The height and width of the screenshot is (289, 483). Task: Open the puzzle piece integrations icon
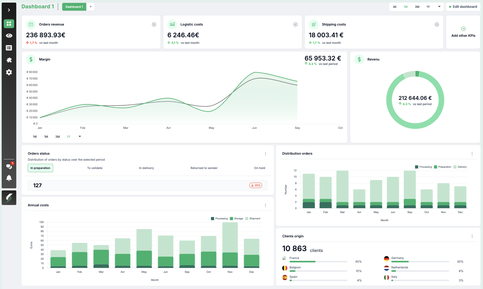point(9,60)
